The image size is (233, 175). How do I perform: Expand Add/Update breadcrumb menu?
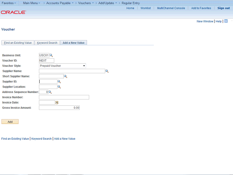108,3
